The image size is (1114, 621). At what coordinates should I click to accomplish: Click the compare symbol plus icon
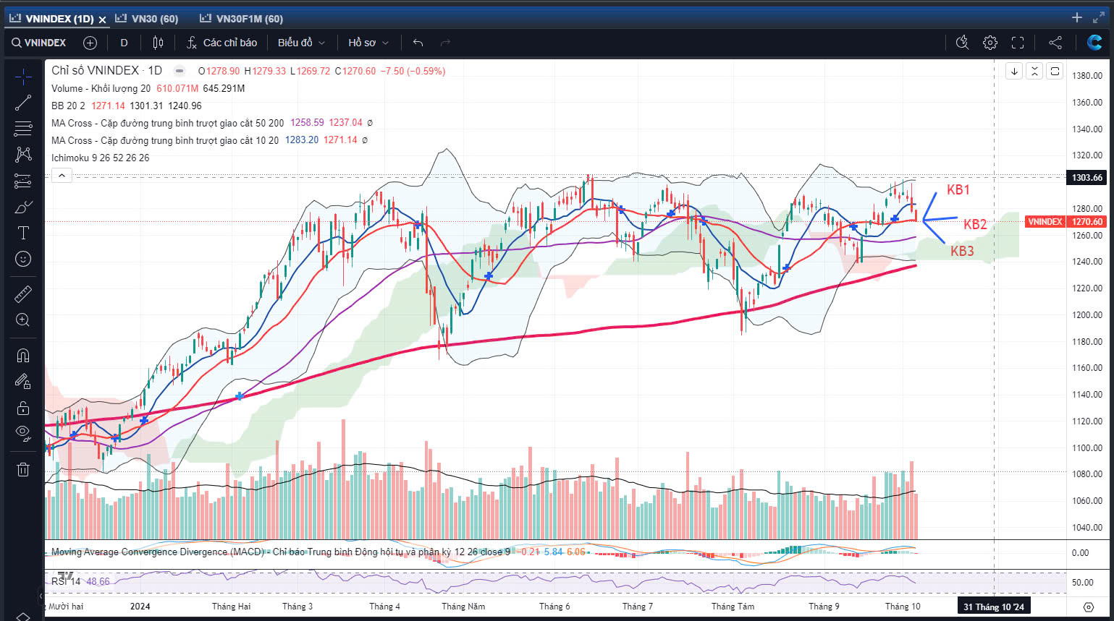click(90, 43)
